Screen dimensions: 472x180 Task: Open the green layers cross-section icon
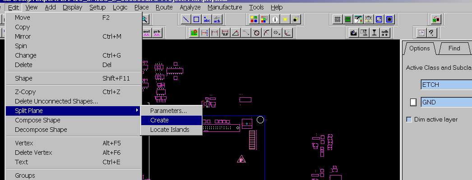pyautogui.click(x=347, y=19)
